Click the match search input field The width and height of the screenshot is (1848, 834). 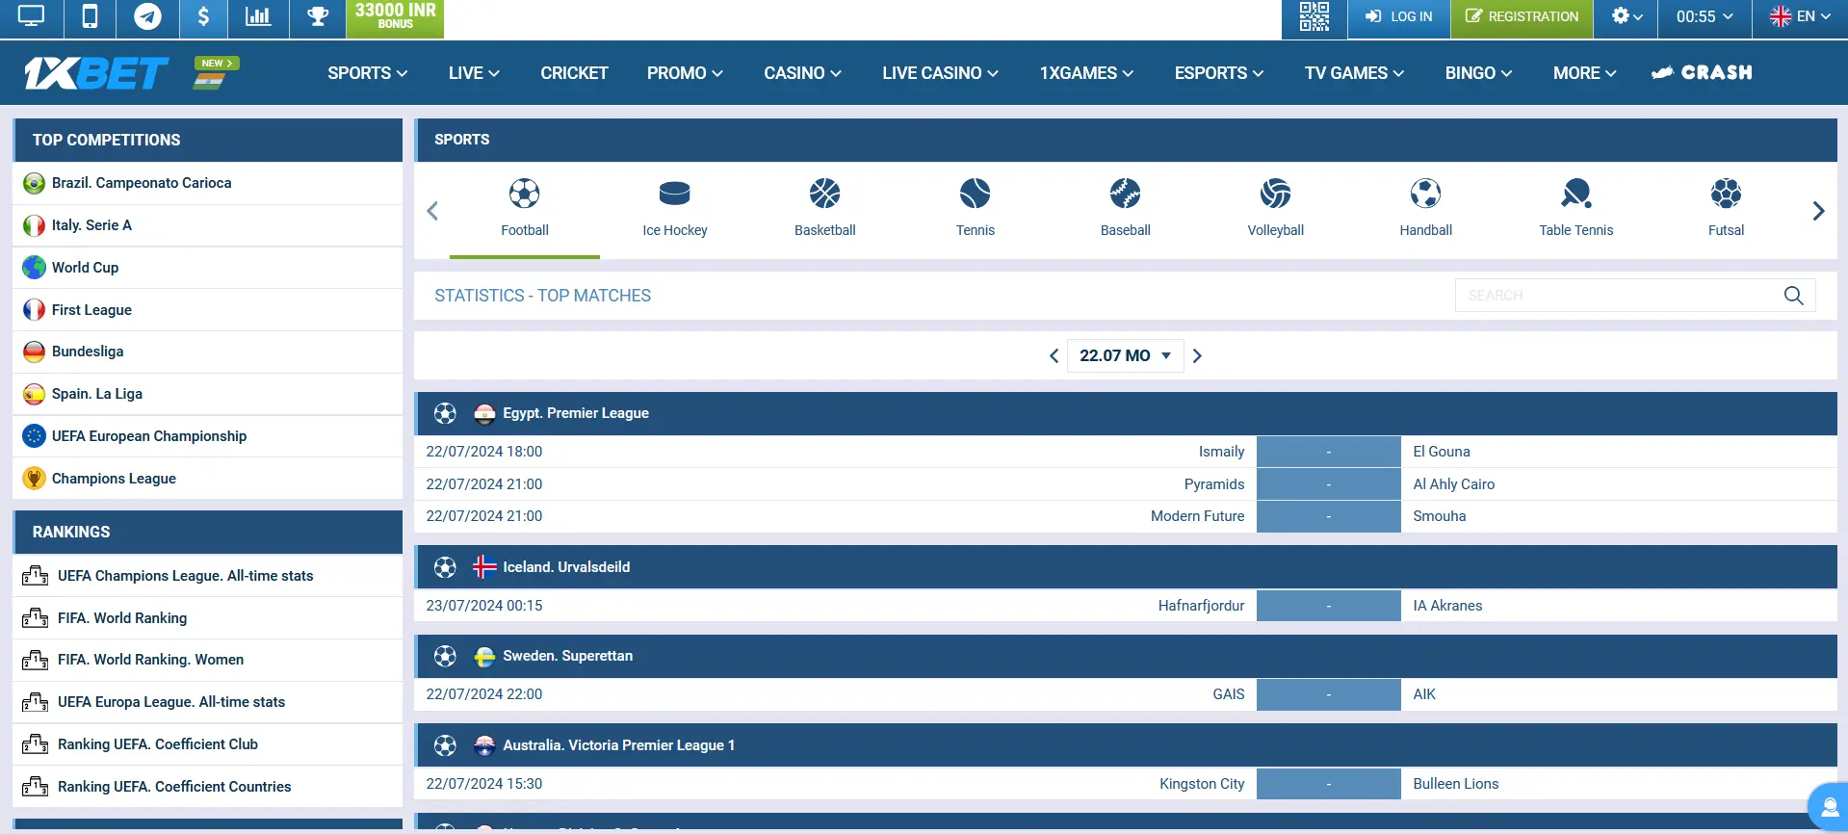coord(1618,296)
